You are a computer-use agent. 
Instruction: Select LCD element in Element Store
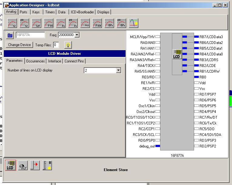(11, 165)
